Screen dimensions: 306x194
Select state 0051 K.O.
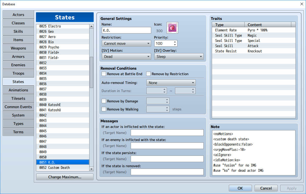(63, 162)
